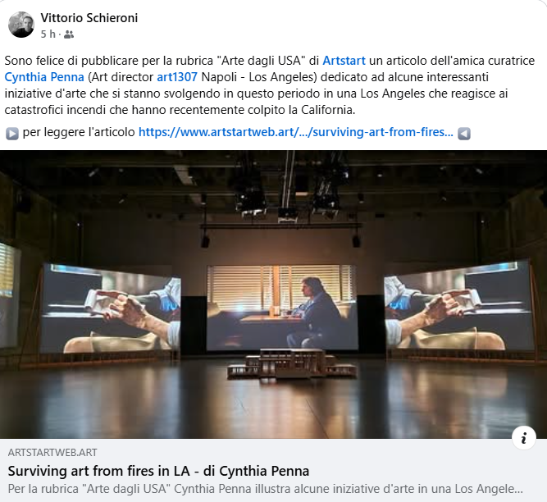The image size is (547, 502).
Task: Click the info icon on link preview
Action: 523,437
